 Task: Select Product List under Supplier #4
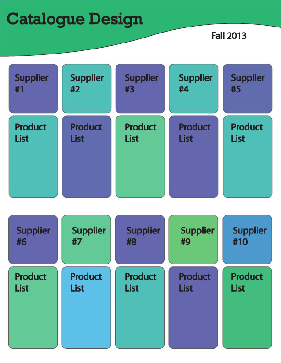click(x=193, y=157)
